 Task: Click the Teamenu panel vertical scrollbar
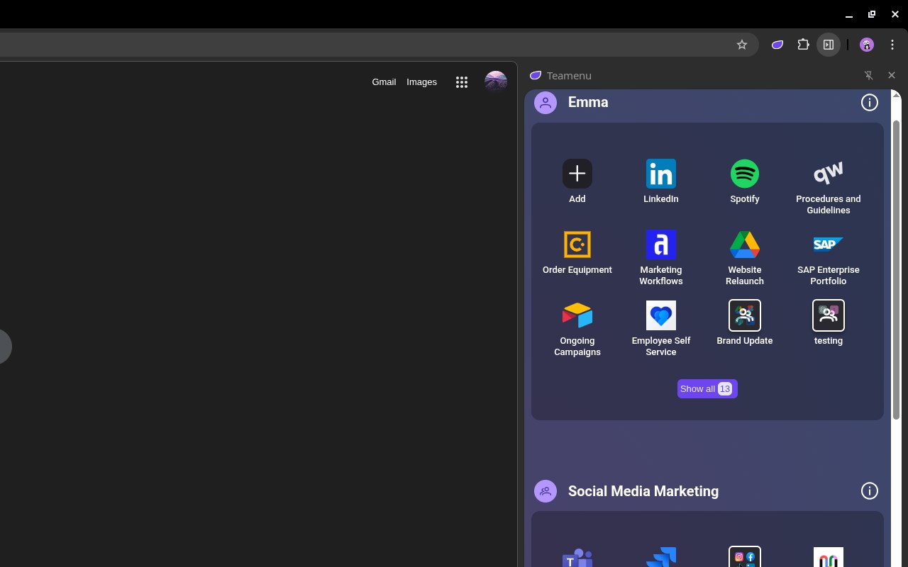pos(896,269)
